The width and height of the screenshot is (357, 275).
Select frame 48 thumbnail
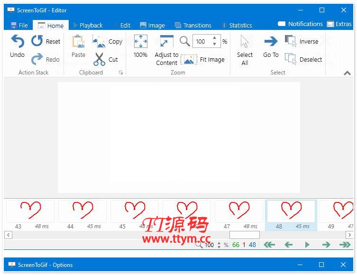click(x=291, y=215)
